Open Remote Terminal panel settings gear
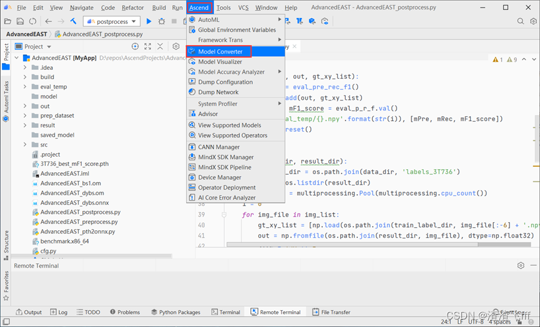The height and width of the screenshot is (327, 540). point(521,265)
